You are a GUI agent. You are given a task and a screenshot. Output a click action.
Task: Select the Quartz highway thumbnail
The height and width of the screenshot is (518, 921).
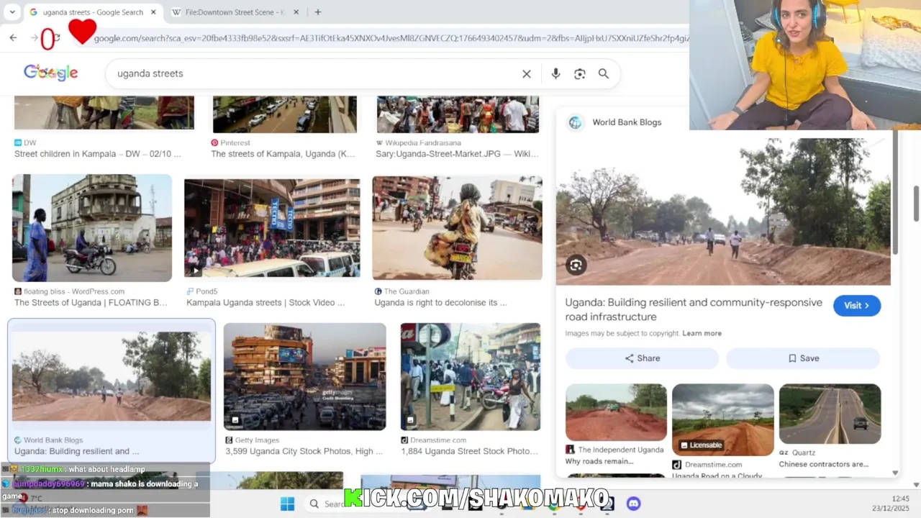pos(830,414)
